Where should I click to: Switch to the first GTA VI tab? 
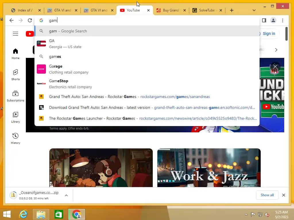click(x=63, y=10)
